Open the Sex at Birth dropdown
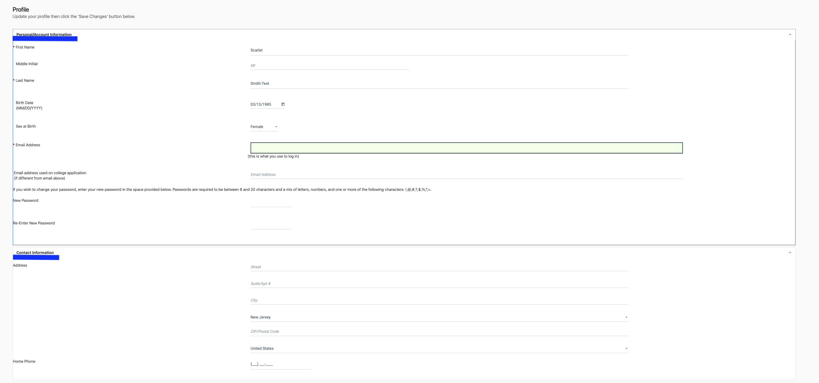The image size is (819, 383). pos(264,127)
